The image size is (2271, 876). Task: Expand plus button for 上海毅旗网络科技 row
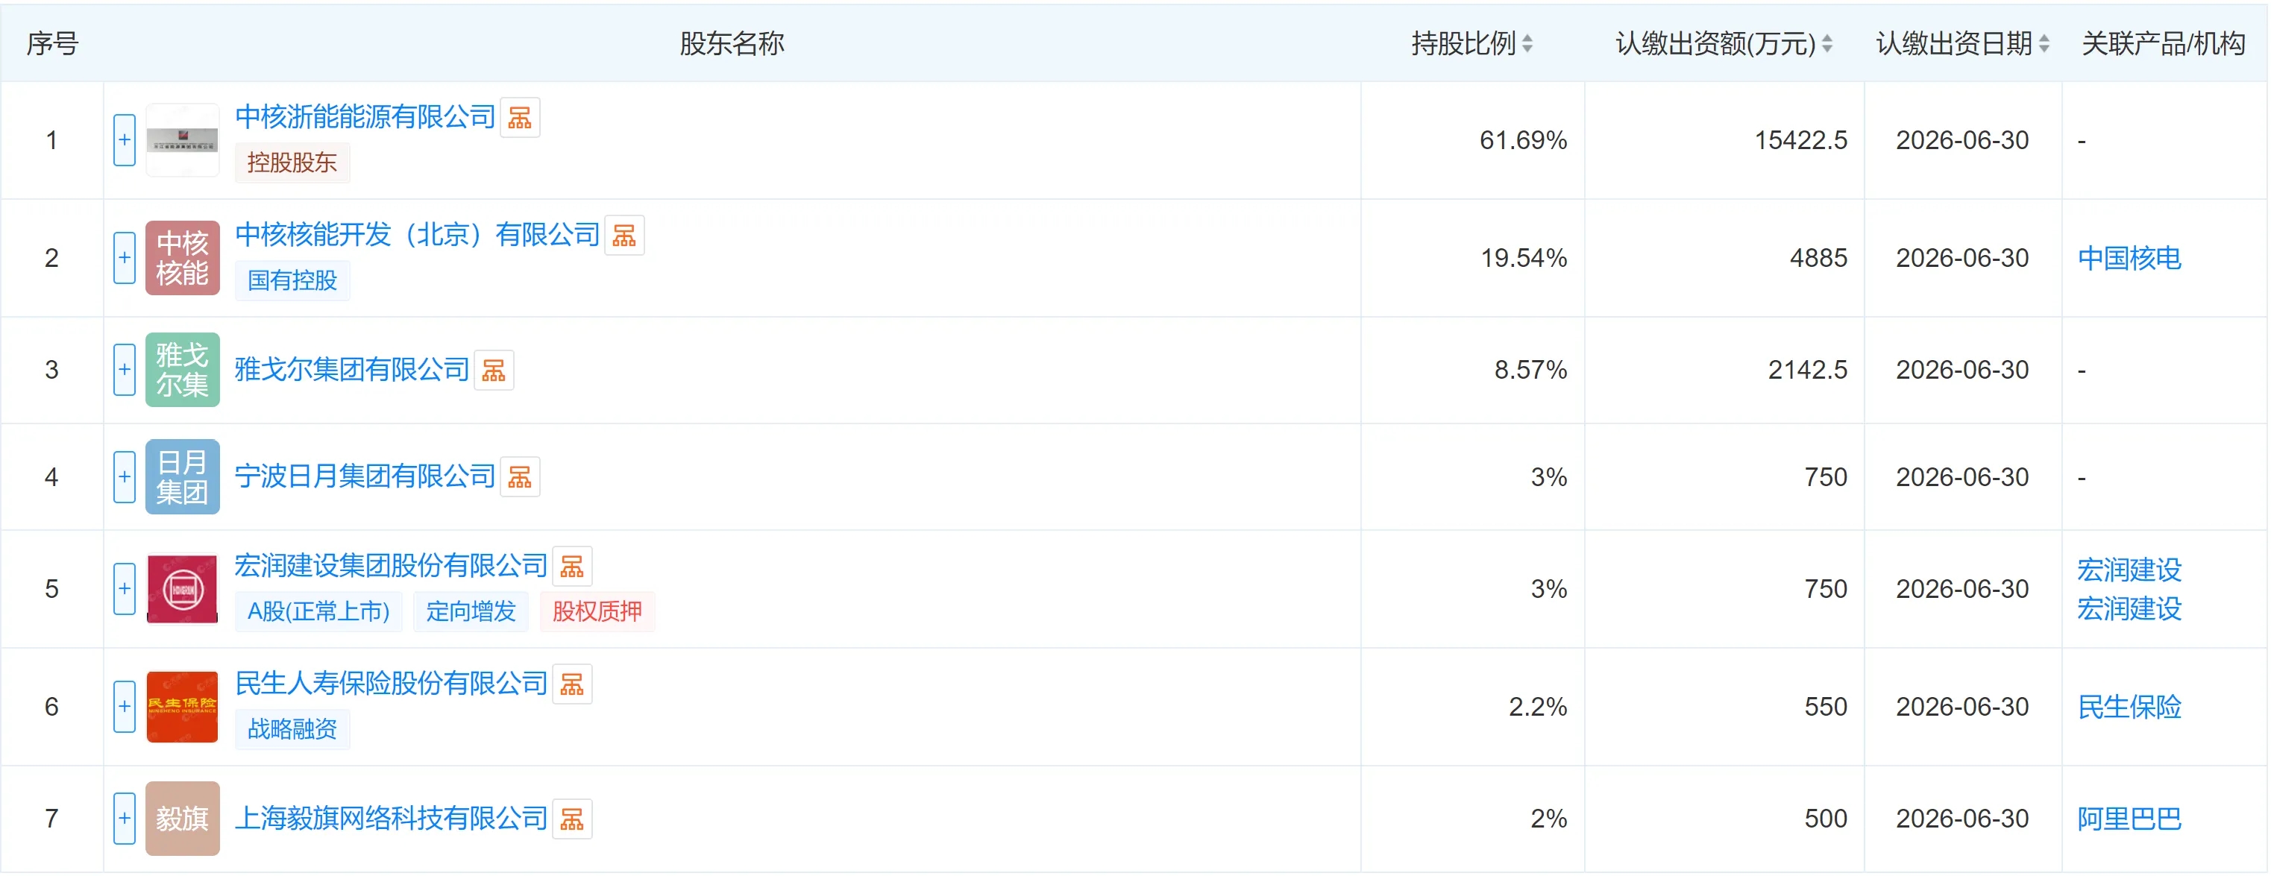coord(125,819)
